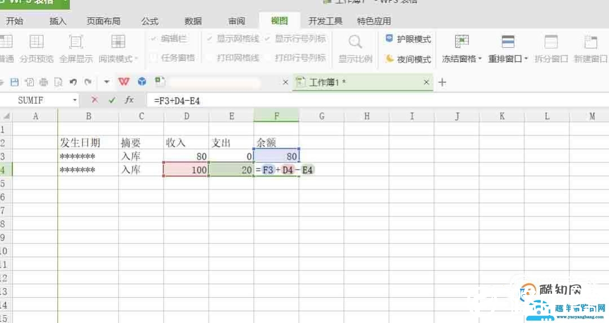Click cell D3 containing 80
Screen dimensions: 609x323
coord(187,156)
